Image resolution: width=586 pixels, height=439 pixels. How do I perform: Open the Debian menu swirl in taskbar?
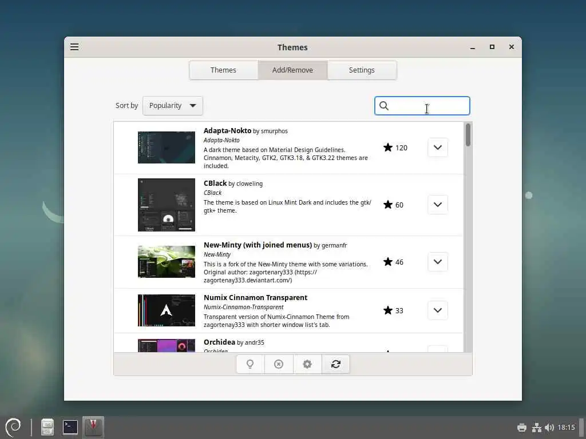point(14,427)
